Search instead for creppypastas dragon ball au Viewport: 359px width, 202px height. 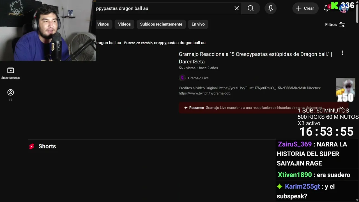coord(180,43)
